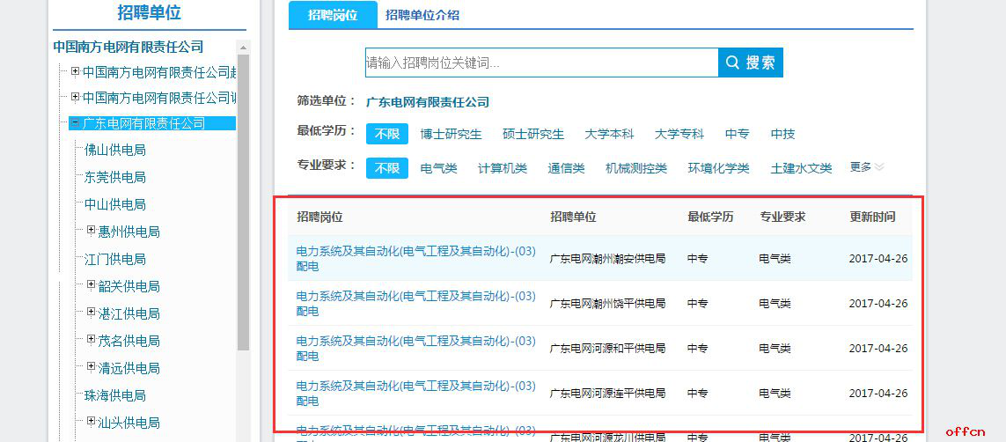Select the 电气类 major filter
The height and width of the screenshot is (442, 1006).
tap(438, 168)
